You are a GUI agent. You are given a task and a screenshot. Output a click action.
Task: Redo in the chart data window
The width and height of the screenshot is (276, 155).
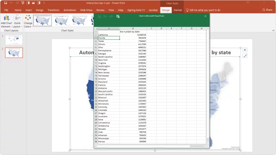(x=111, y=17)
